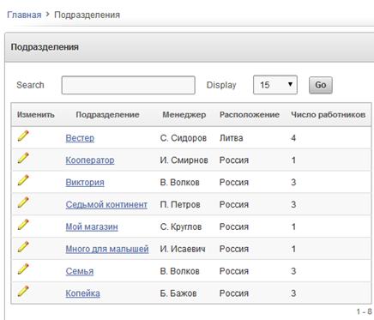
Task: Open the Виктория department link
Action: coord(85,183)
